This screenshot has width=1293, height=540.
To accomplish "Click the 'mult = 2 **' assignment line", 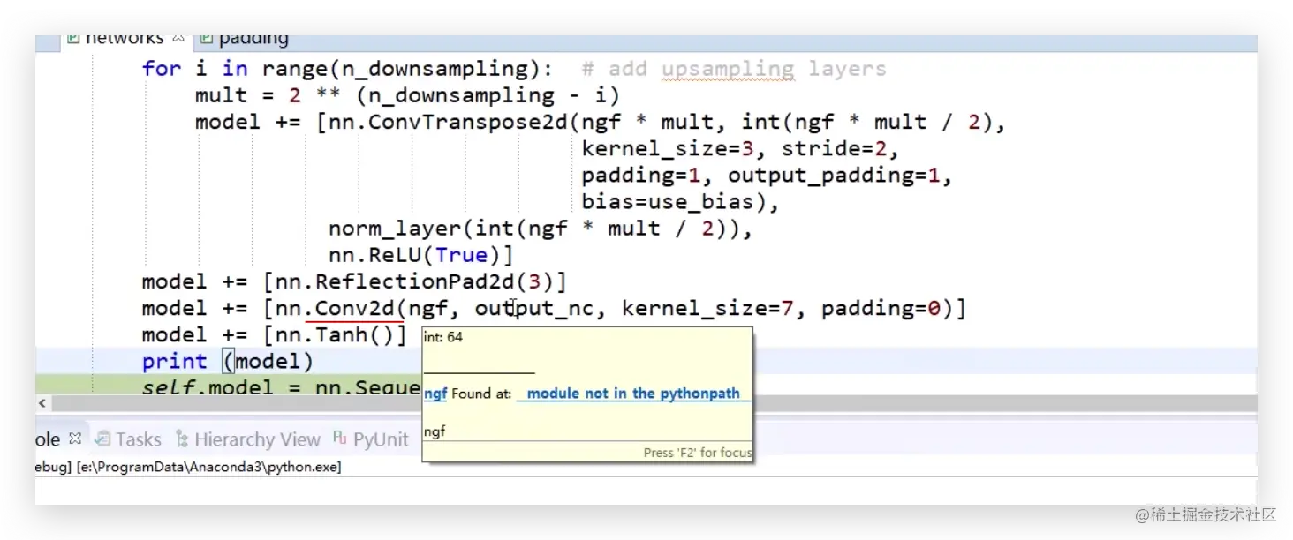I will [407, 95].
